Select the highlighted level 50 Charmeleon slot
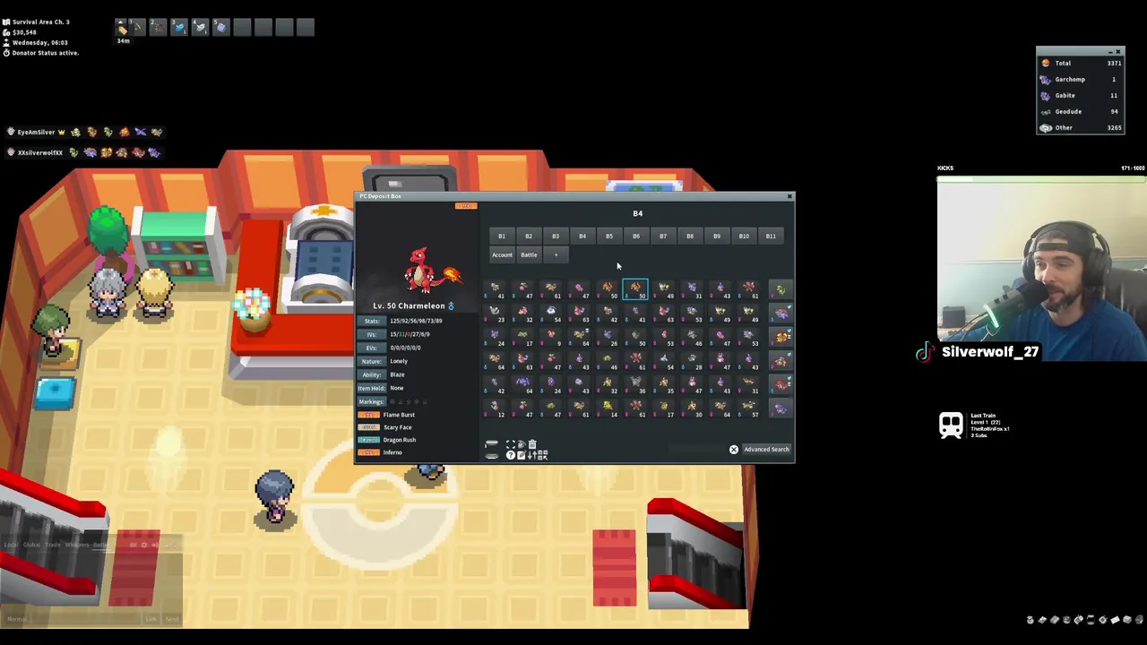 [635, 289]
